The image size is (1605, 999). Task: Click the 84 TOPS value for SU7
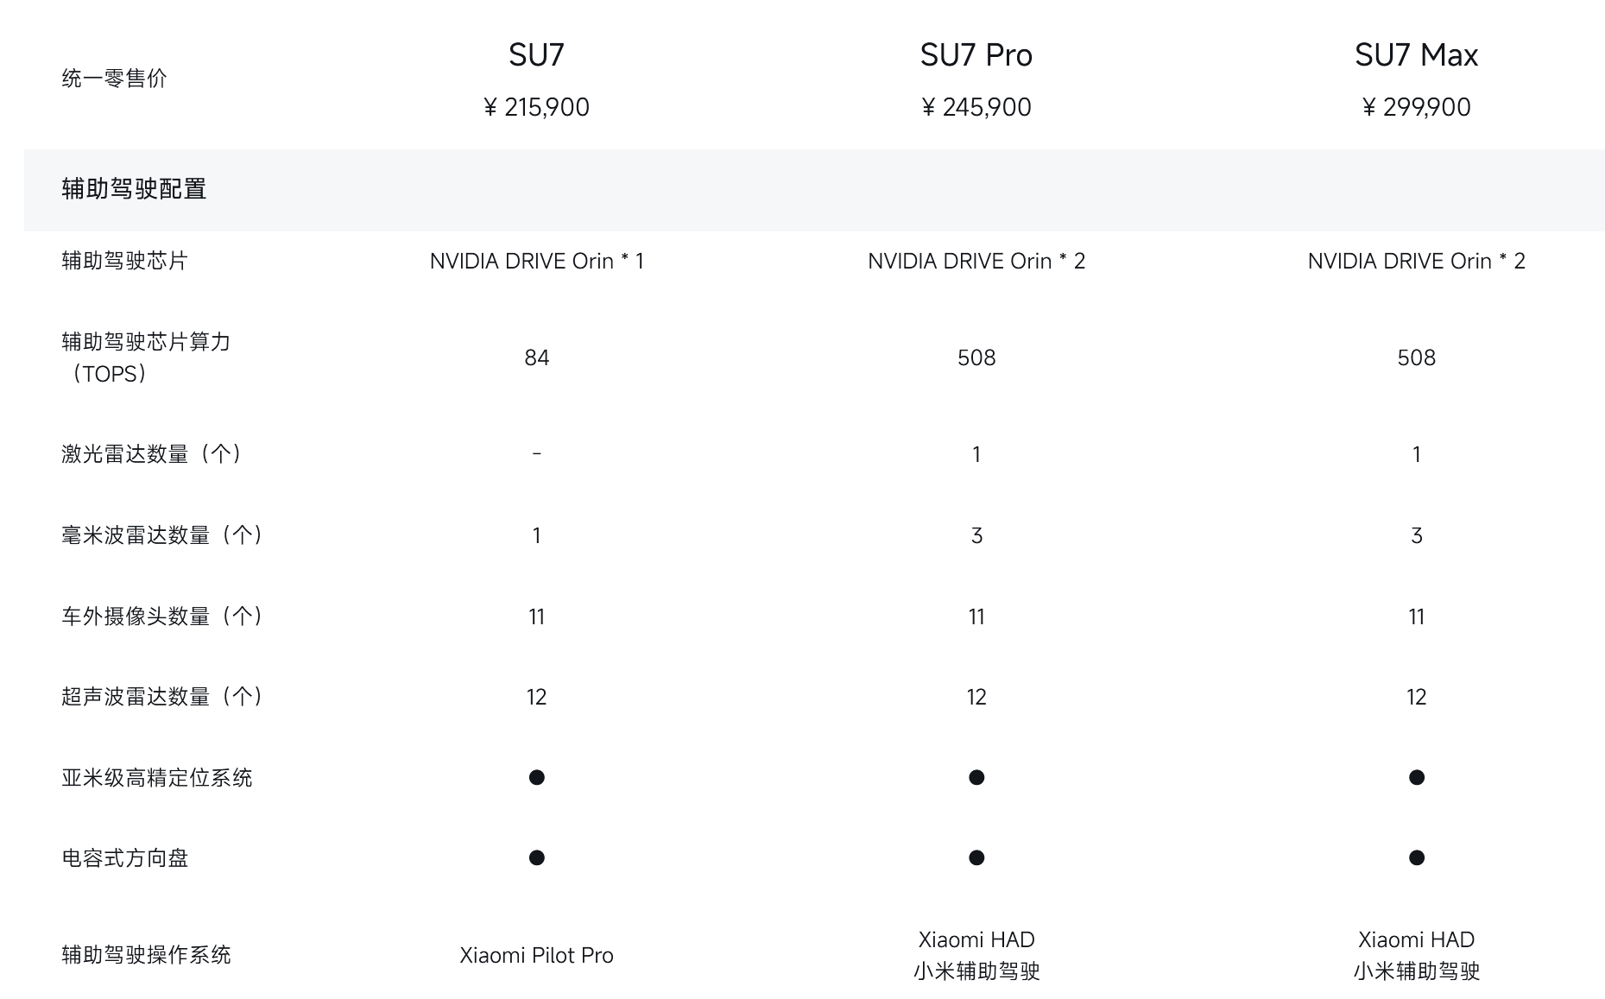click(536, 357)
